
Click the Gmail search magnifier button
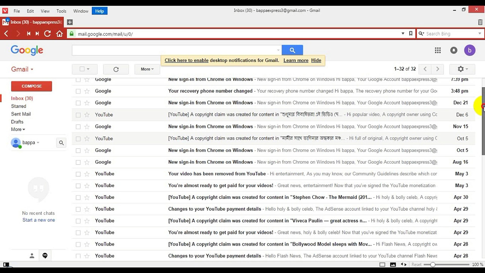click(292, 50)
